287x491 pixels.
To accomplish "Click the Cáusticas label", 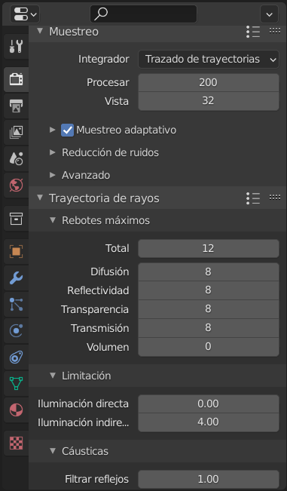I will tap(85, 451).
